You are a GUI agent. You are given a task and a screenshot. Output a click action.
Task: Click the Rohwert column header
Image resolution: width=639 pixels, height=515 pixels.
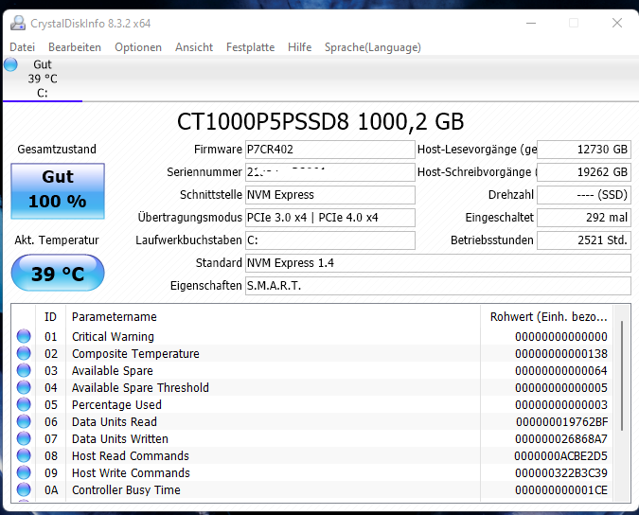pyautogui.click(x=548, y=316)
